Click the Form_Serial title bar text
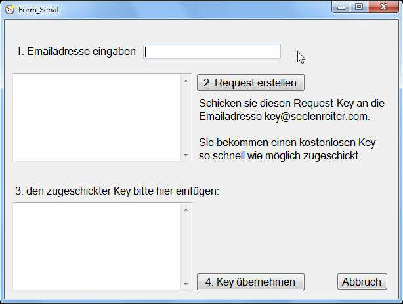The height and width of the screenshot is (304, 403). pyautogui.click(x=39, y=10)
